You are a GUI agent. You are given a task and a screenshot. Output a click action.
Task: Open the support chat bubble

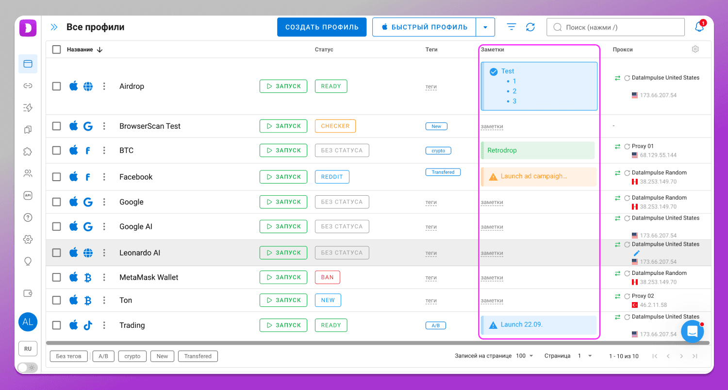(692, 332)
